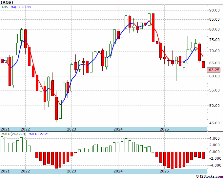Click the 67.55 moving average value

27,7
